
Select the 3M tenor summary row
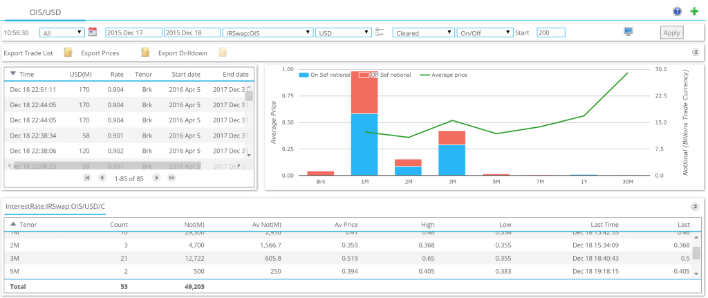click(x=348, y=259)
